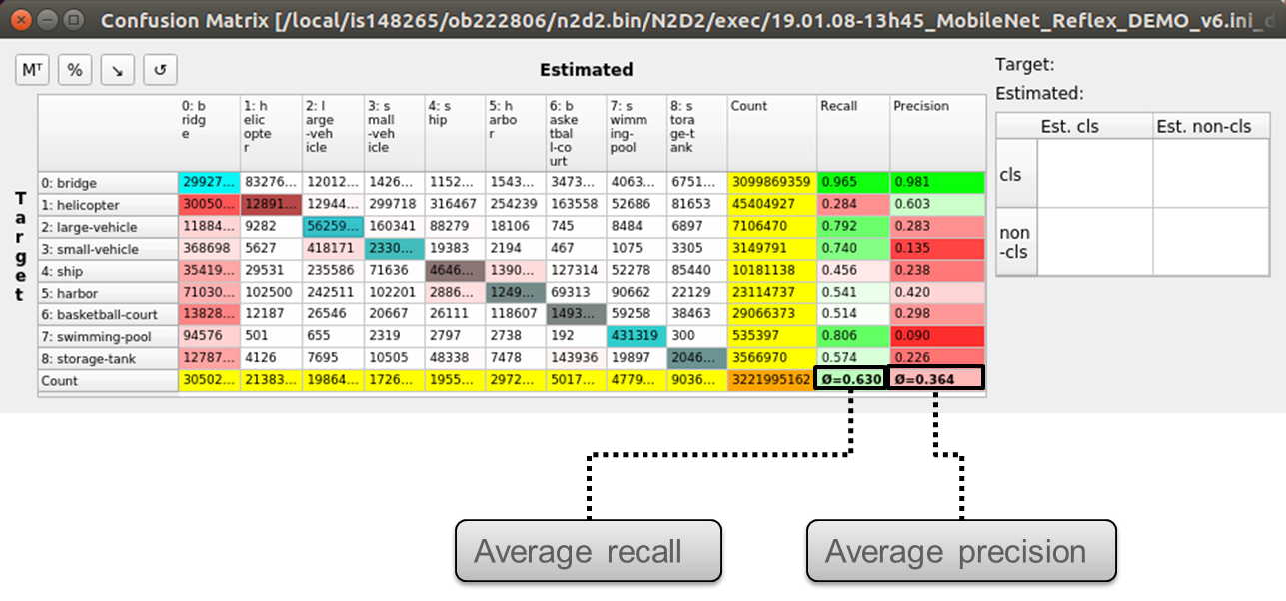The height and width of the screenshot is (601, 1286).
Task: Click the swimming-pool recall cell 0.806
Action: (x=853, y=336)
